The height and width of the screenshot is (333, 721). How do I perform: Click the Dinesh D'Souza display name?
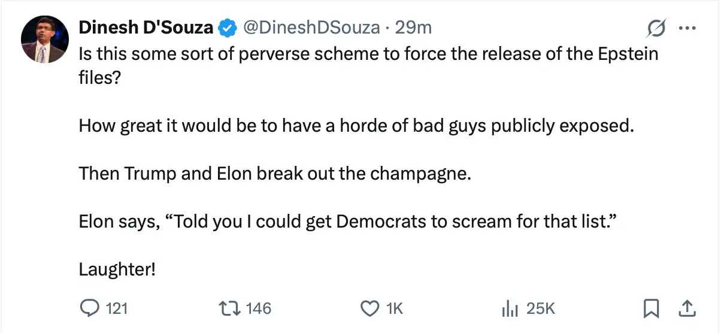point(146,28)
